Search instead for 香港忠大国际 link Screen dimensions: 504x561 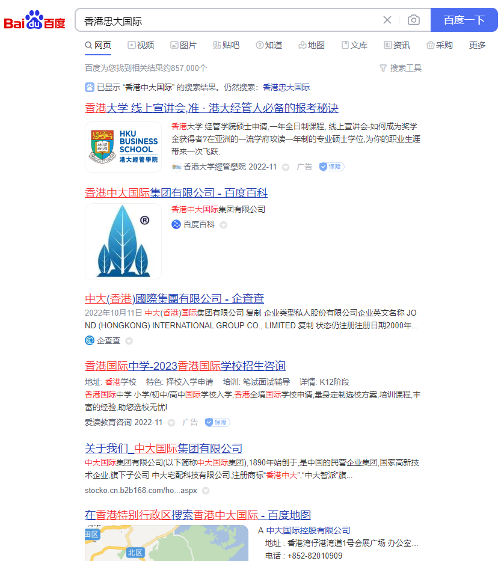[286, 87]
